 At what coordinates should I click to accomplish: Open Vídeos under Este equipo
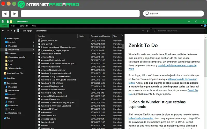[11, 109]
